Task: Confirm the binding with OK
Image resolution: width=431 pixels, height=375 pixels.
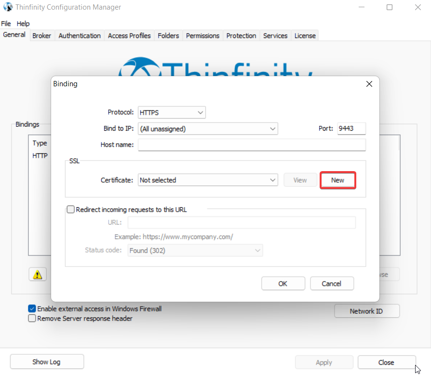Action: [x=283, y=283]
